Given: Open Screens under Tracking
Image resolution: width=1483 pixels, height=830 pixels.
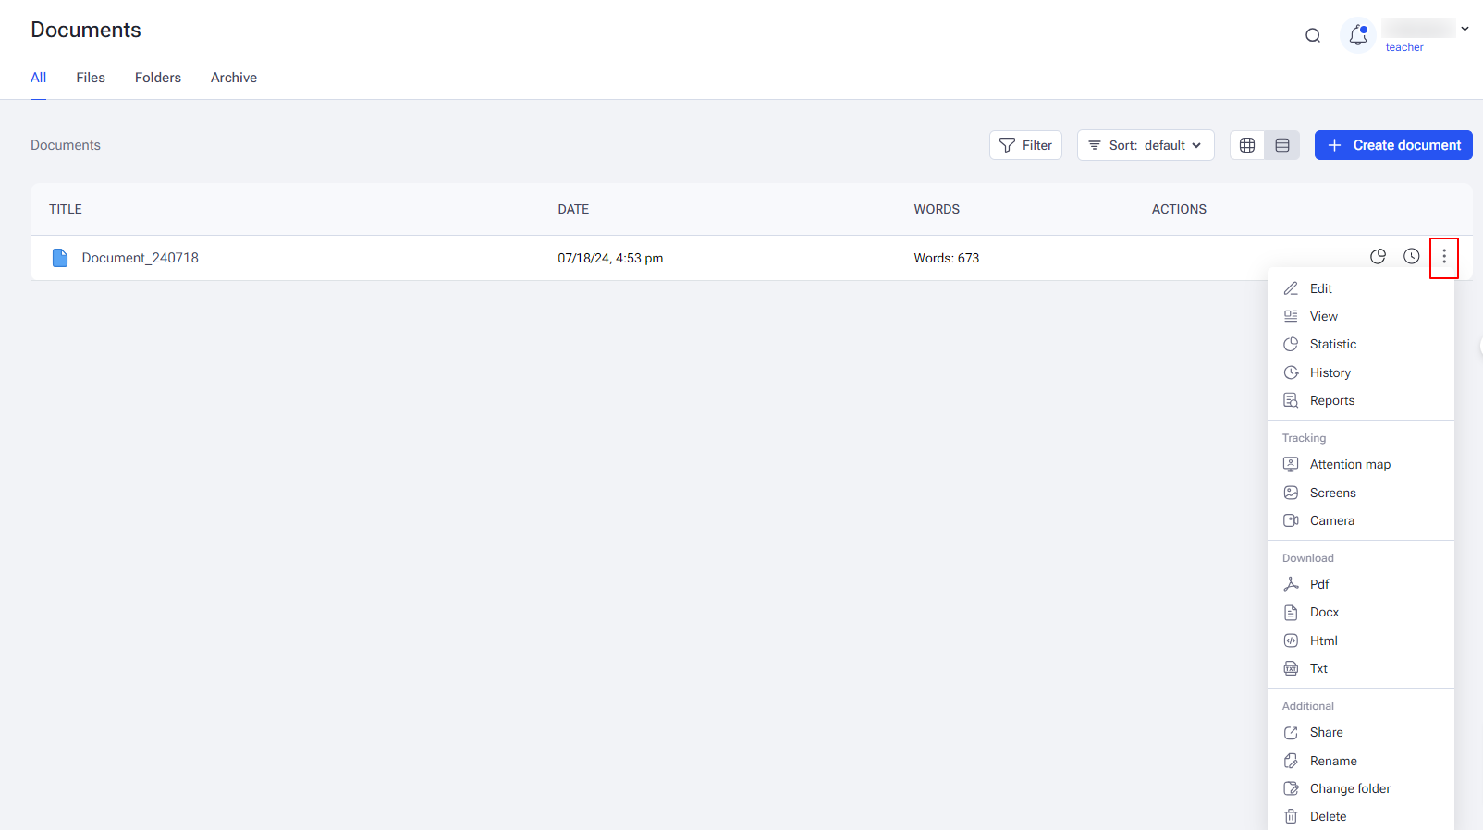Looking at the screenshot, I should tap(1361, 493).
